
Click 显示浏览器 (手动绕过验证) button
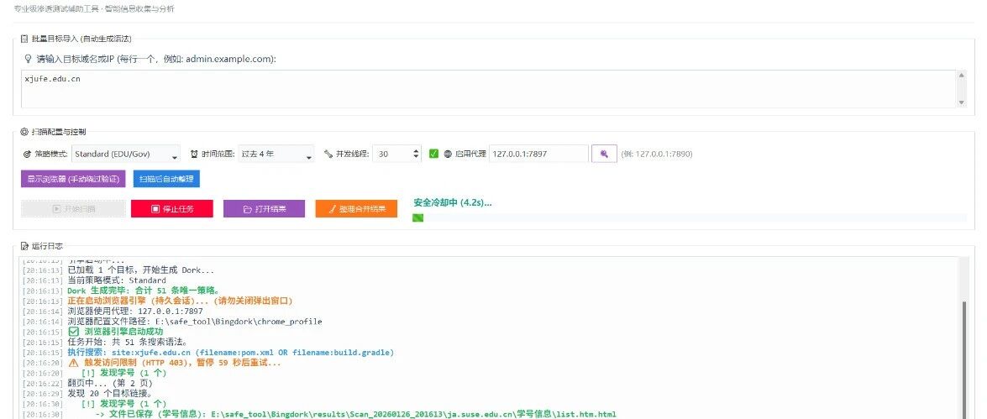click(73, 179)
